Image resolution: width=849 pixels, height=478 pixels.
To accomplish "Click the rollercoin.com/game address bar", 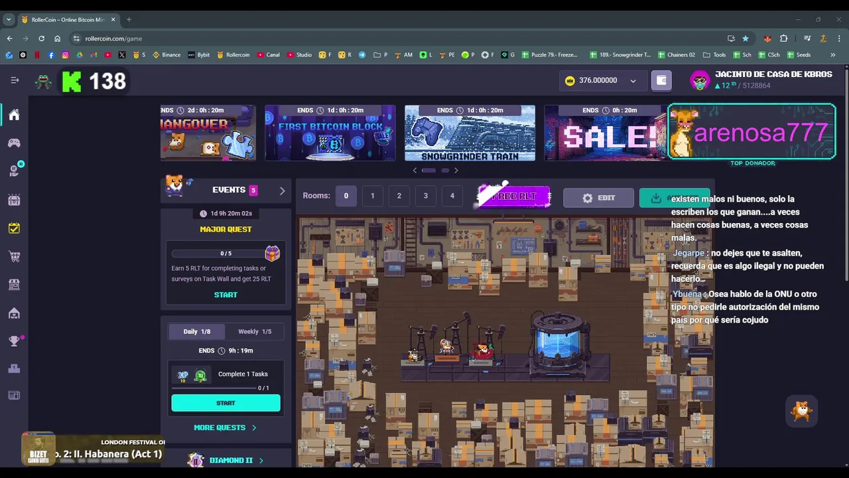I will coord(398,39).
